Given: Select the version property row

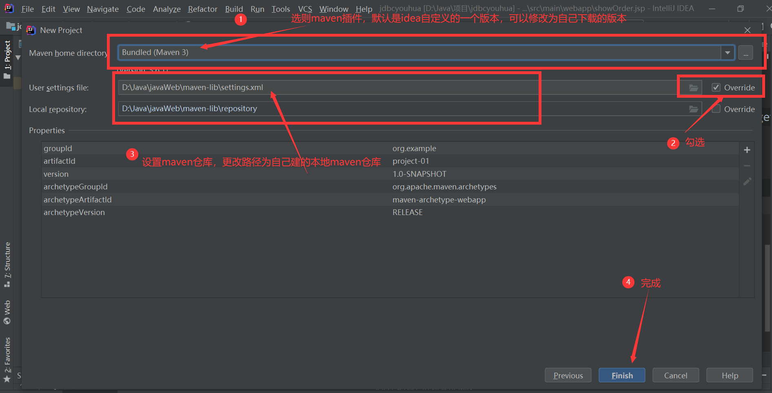Looking at the screenshot, I should pyautogui.click(x=390, y=174).
